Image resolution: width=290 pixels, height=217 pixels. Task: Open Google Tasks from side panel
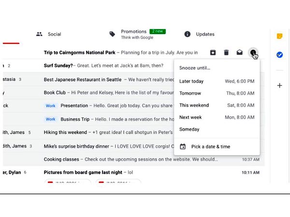(x=279, y=55)
